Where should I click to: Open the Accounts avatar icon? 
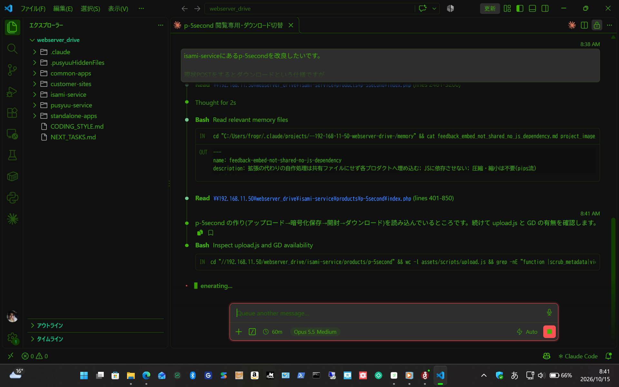tap(12, 317)
